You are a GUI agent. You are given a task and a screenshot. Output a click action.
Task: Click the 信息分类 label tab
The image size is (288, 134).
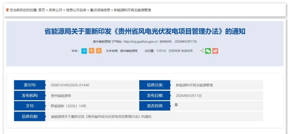tap(155, 85)
